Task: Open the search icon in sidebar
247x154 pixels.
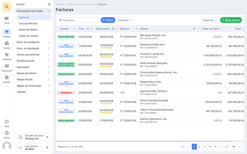Action: click(6, 7)
